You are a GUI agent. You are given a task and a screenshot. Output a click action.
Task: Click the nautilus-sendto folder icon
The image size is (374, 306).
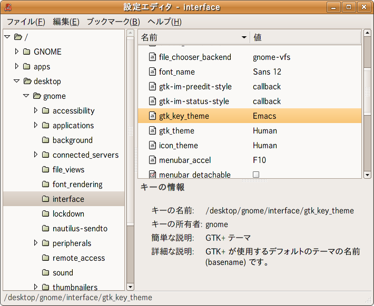click(x=45, y=228)
